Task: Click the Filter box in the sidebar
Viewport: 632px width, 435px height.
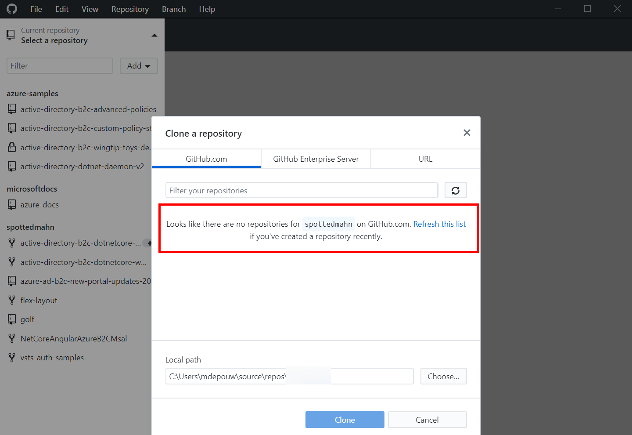Action: coord(59,65)
